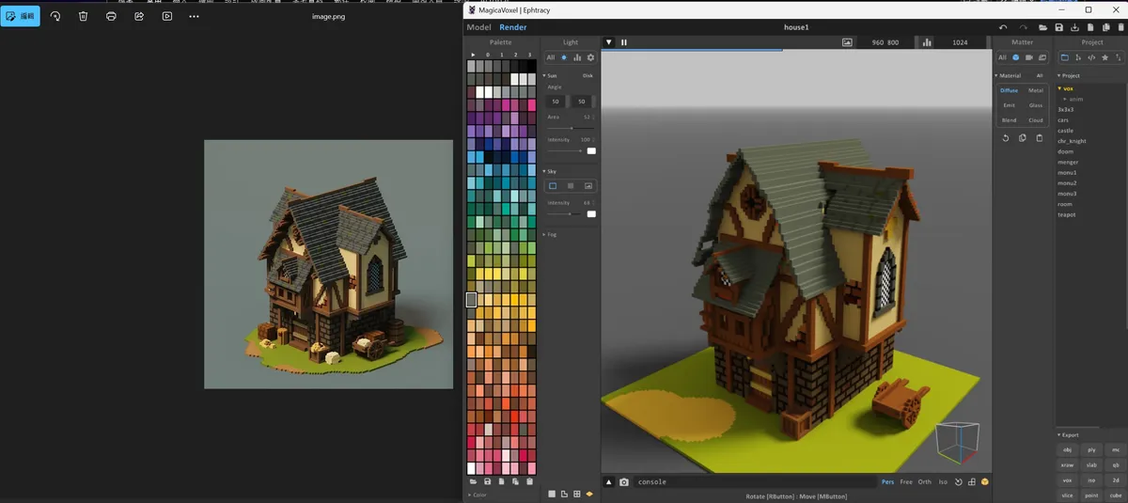Select All in the Matter panel filter
Image resolution: width=1128 pixels, height=503 pixels.
(x=1002, y=57)
